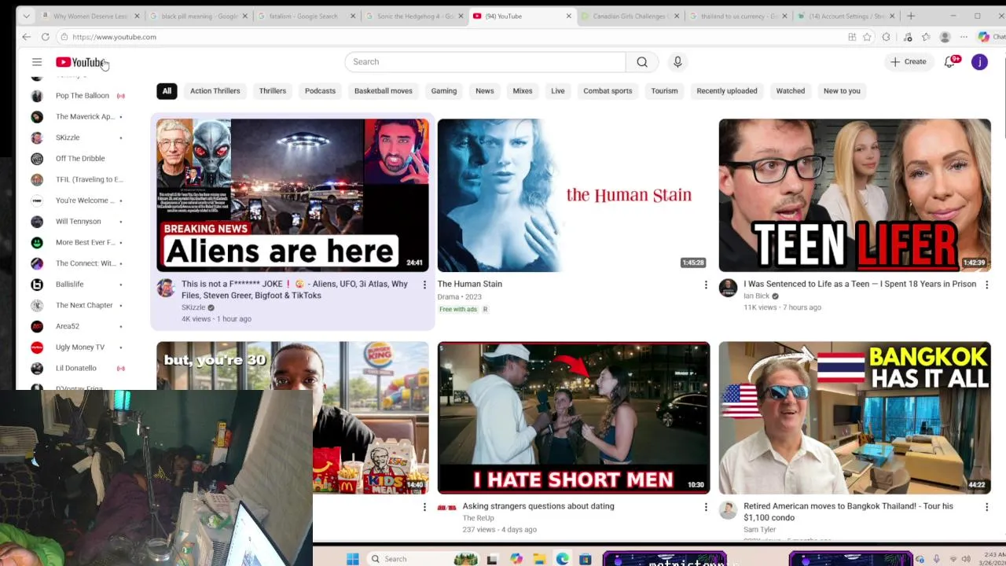Open SKizzle channel avatar beside aliens video
This screenshot has width=1006, height=566.
[x=165, y=288]
